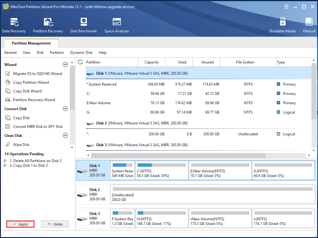Start Migrate OS to SSD/HD Wizard

point(37,74)
